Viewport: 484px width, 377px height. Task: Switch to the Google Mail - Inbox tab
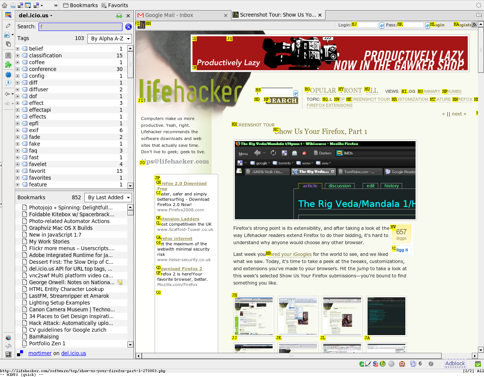coord(183,15)
